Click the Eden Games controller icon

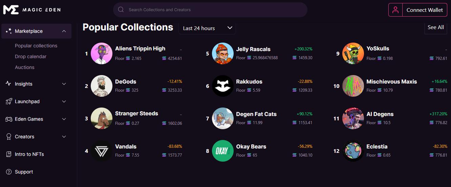tap(9, 119)
